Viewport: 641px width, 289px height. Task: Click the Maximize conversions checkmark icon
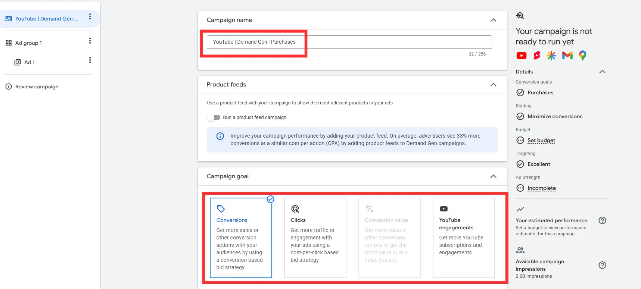520,116
